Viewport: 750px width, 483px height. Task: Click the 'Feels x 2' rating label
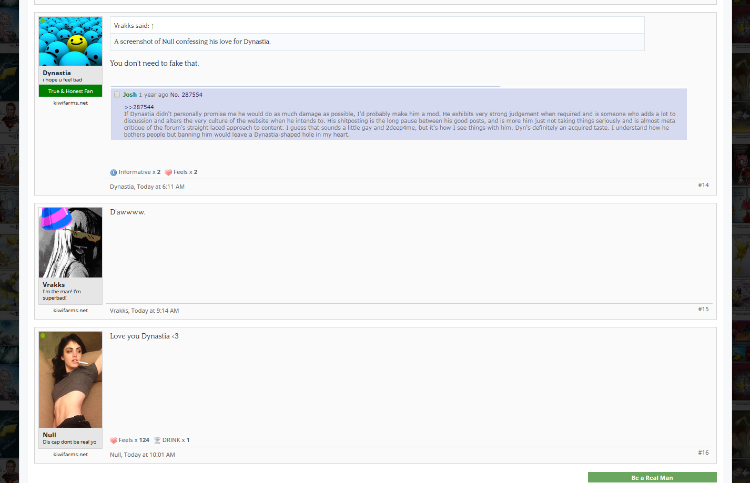point(186,172)
